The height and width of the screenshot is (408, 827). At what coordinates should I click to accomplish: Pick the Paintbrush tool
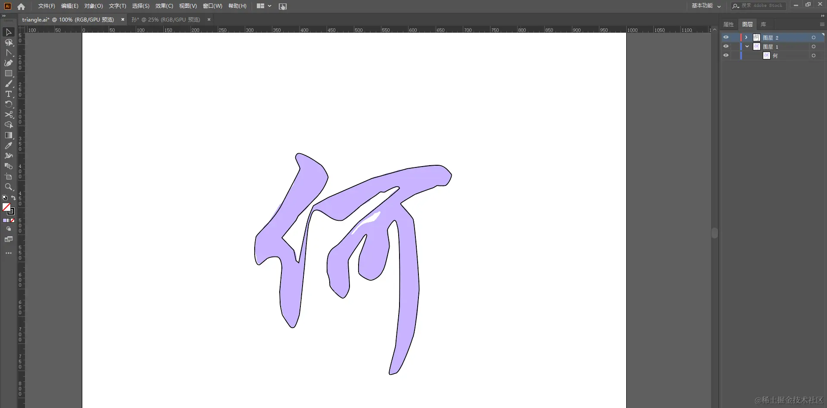tap(9, 83)
